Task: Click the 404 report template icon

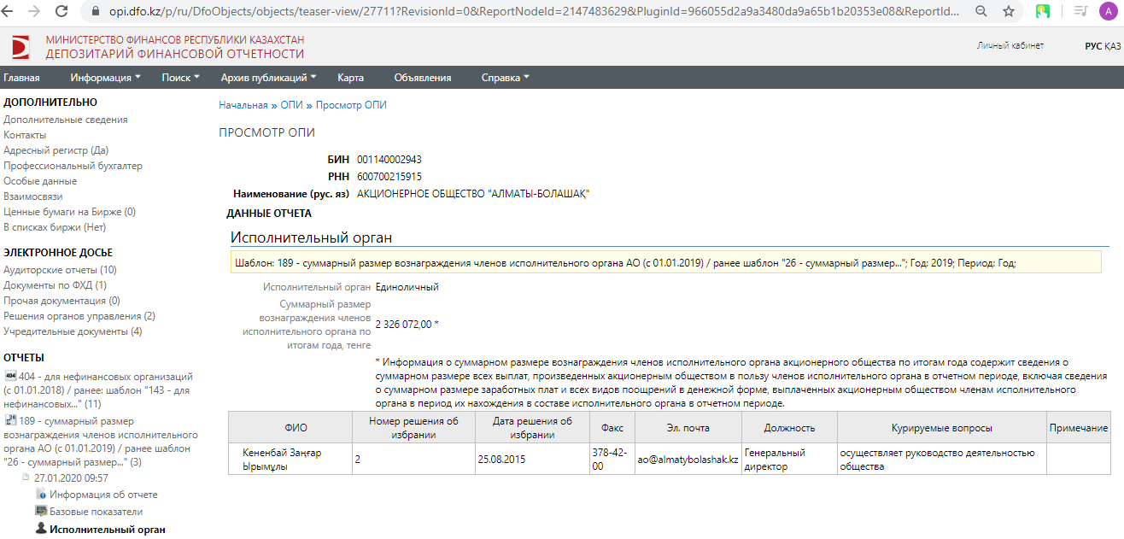Action: pyautogui.click(x=10, y=376)
